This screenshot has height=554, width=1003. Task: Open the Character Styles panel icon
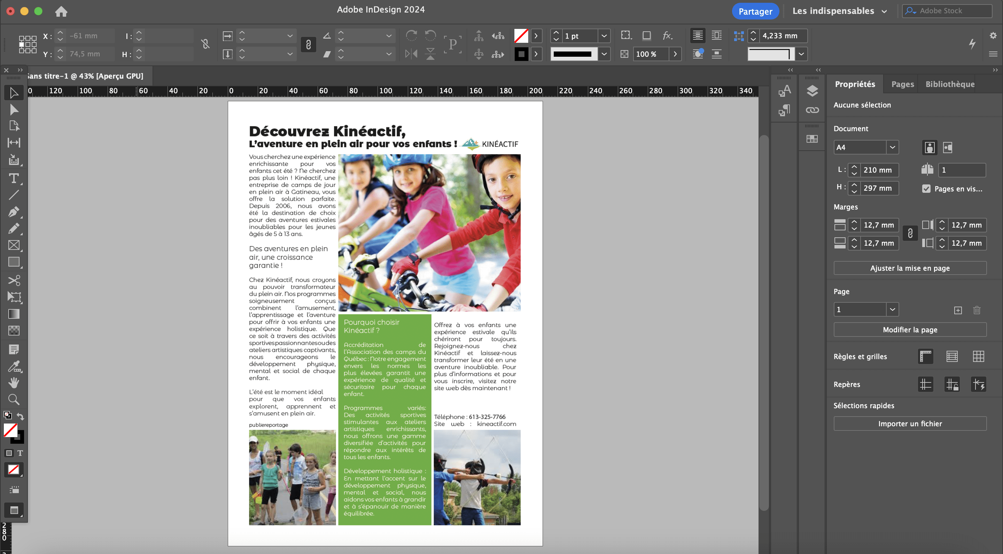point(784,90)
